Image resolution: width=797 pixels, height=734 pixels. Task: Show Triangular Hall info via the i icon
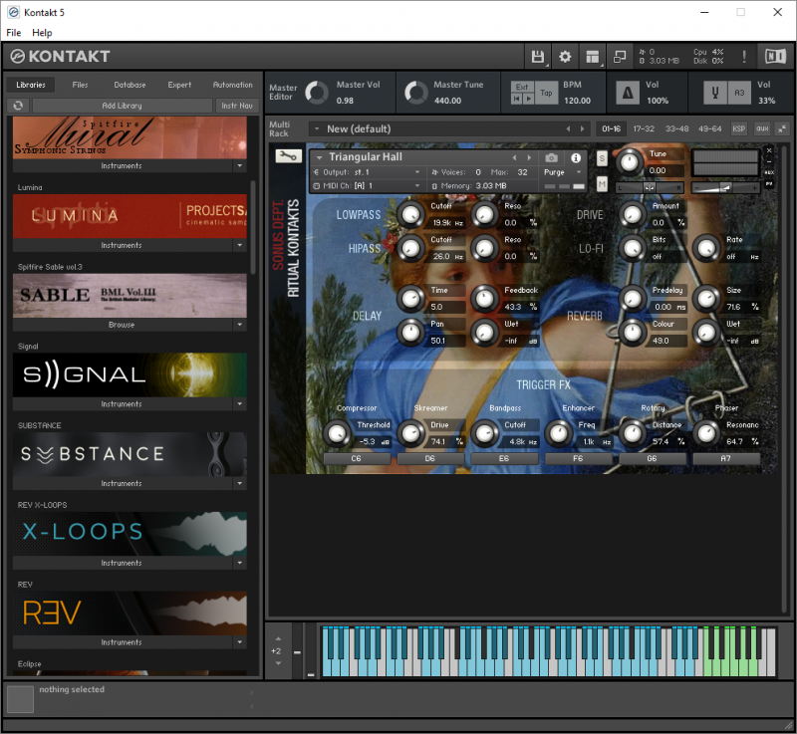pos(576,158)
